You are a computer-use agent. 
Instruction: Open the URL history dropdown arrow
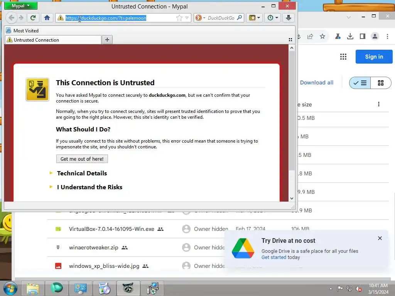pyautogui.click(x=187, y=18)
